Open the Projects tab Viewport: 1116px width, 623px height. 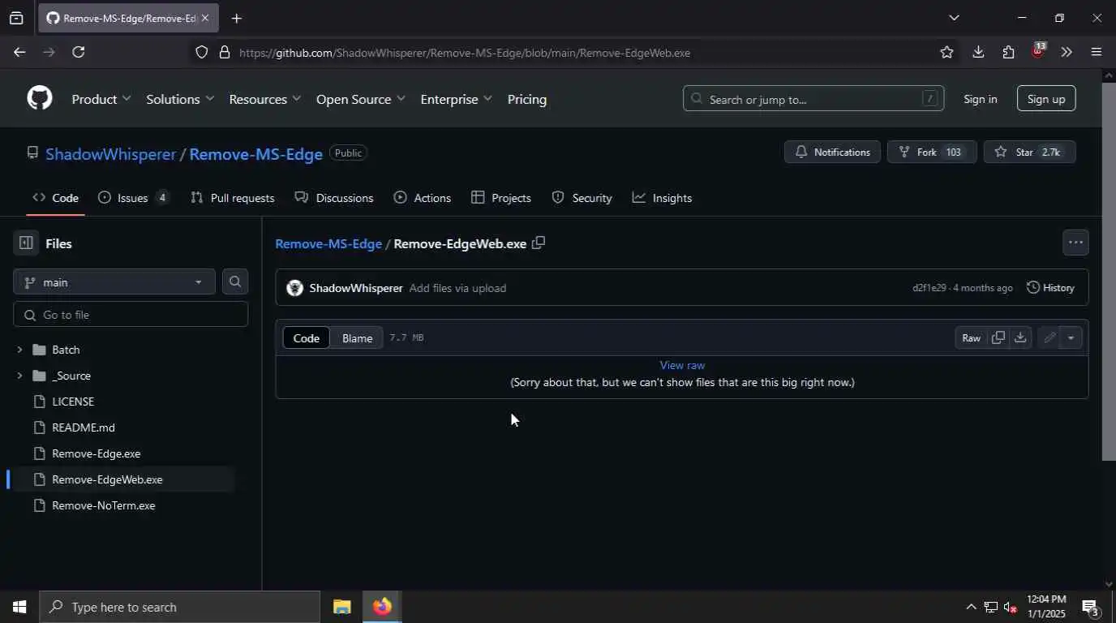point(501,198)
